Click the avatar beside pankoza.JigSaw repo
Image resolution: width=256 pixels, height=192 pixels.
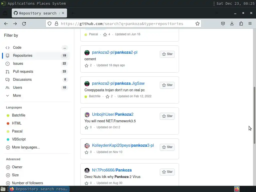click(x=87, y=83)
